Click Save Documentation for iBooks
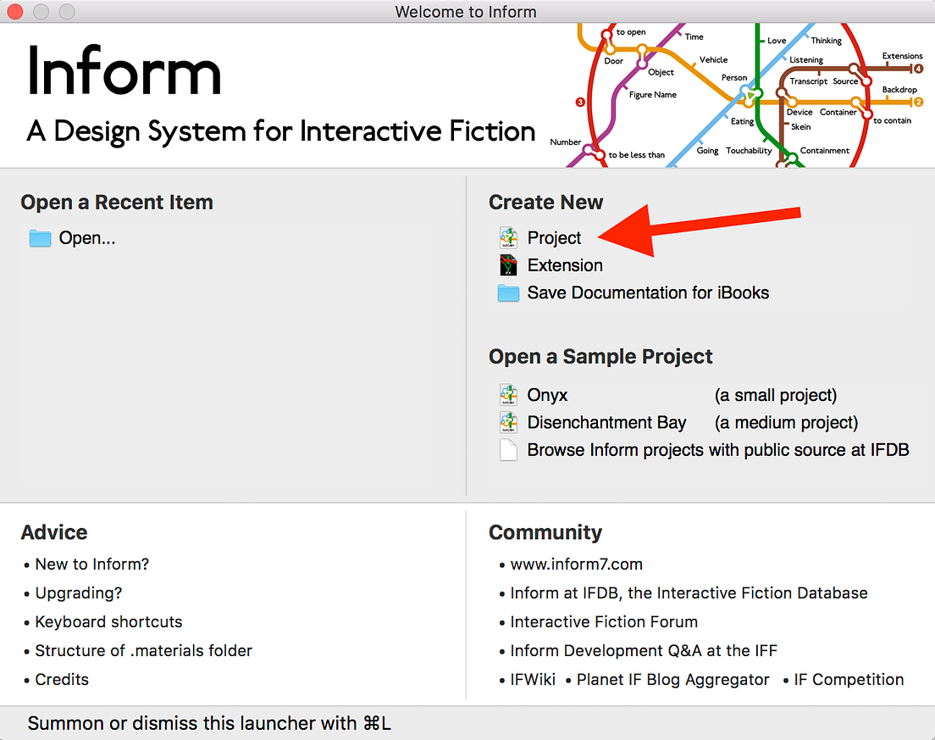 point(648,292)
